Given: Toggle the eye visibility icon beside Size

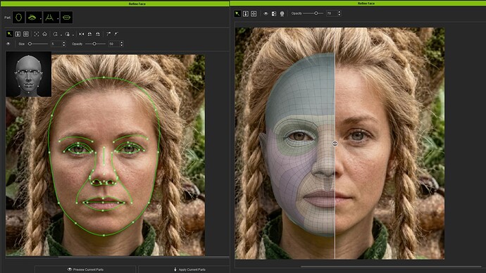Looking at the screenshot, I should tap(8, 44).
